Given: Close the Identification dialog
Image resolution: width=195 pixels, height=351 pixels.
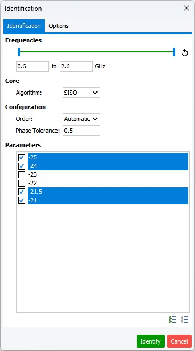Looking at the screenshot, I should 186,8.
